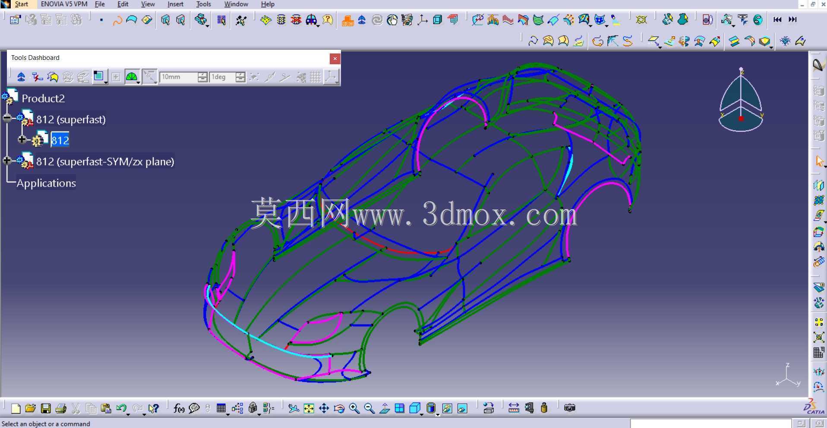
Task: Save the document with floppy icon
Action: [46, 408]
